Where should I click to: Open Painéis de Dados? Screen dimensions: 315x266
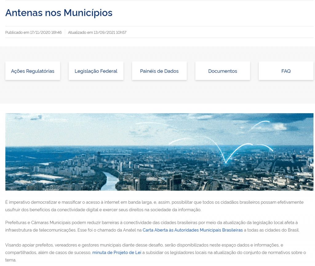[159, 71]
